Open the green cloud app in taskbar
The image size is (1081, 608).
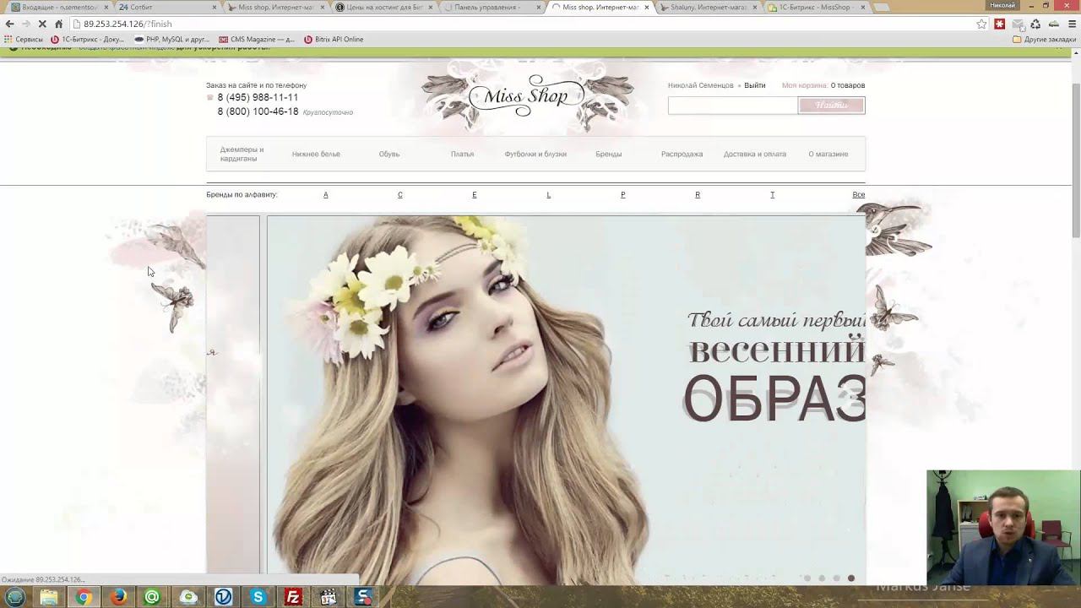coord(188,597)
